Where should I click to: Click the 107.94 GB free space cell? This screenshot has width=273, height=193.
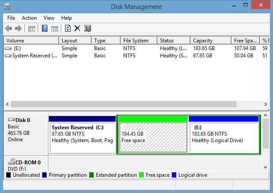[245, 48]
